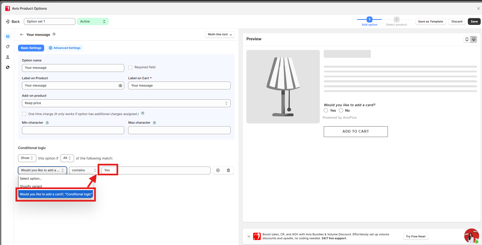Click the help icon beside Min character
Viewport: 482px width, 245px height.
pos(47,123)
